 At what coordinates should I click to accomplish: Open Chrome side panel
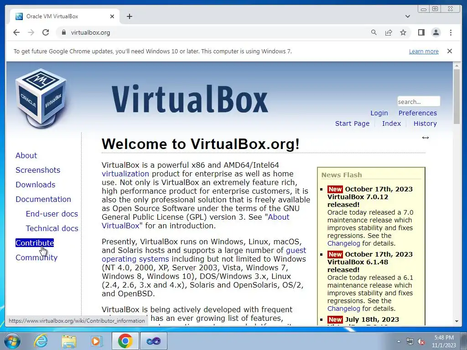(421, 32)
